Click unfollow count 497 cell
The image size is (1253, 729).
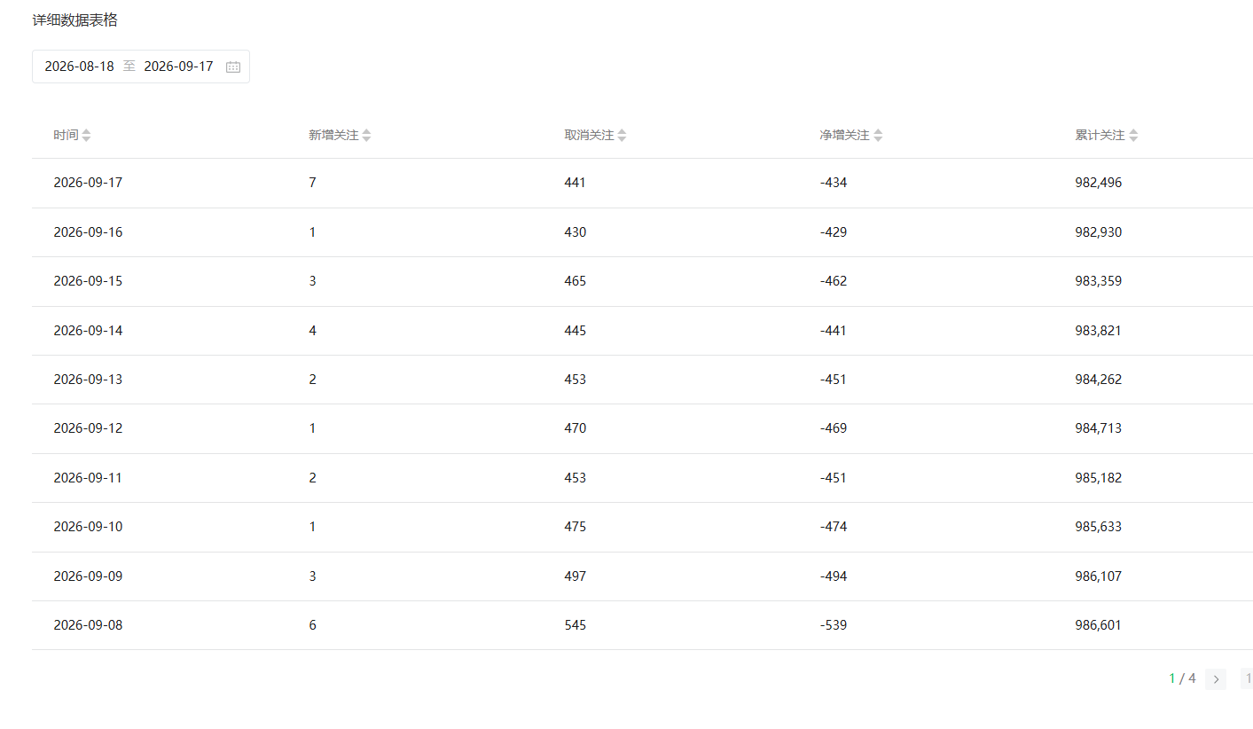[575, 576]
